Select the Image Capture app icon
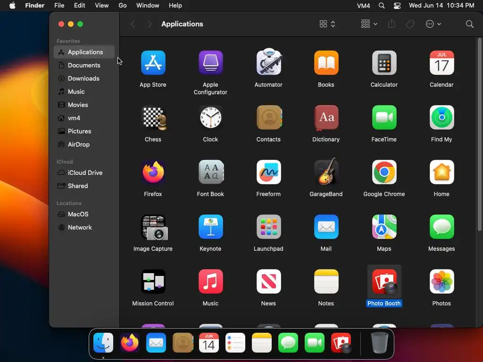The height and width of the screenshot is (362, 483). click(154, 228)
